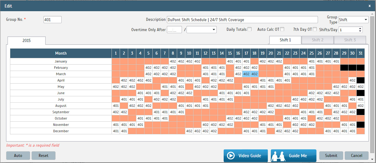
Task: Click day 15 column header
Action: point(230,53)
